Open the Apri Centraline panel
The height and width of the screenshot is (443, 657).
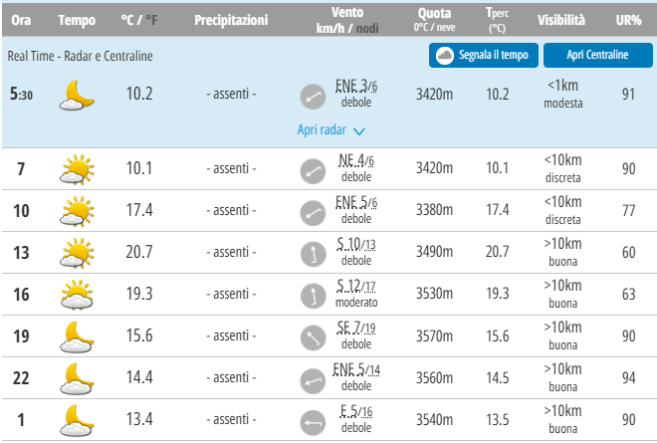click(x=597, y=56)
